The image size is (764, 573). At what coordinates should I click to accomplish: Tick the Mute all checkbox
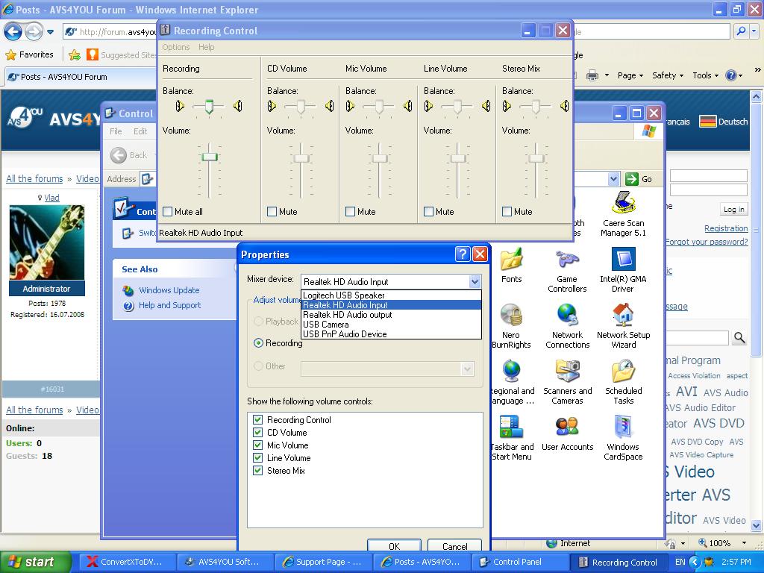168,211
